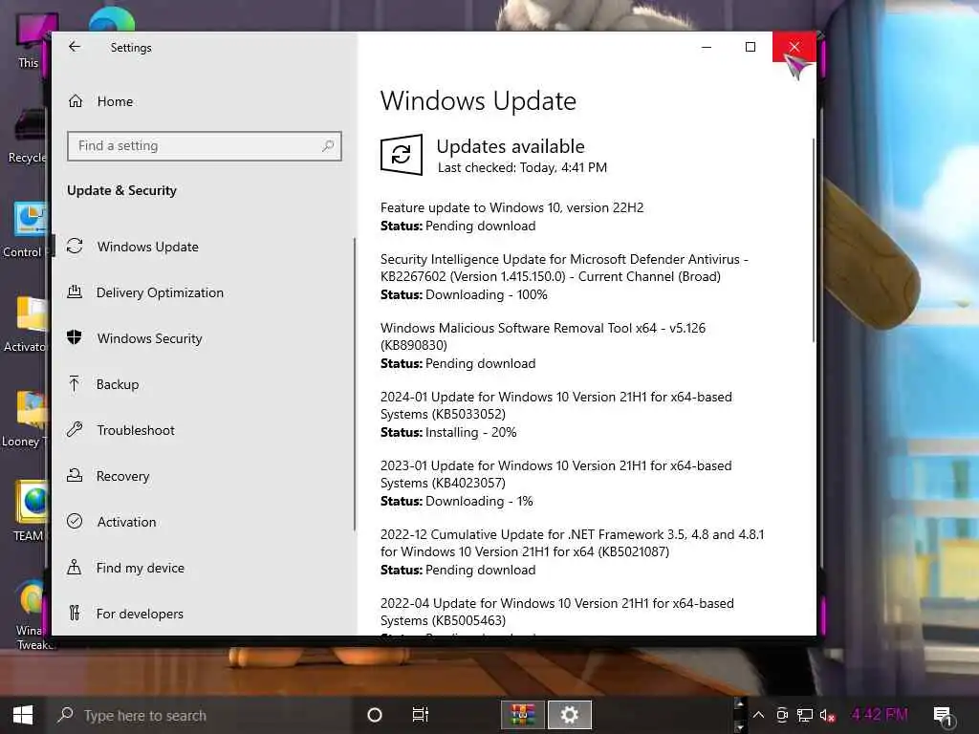The height and width of the screenshot is (734, 979).
Task: Click the Activation checkmark circle icon
Action: click(x=75, y=521)
